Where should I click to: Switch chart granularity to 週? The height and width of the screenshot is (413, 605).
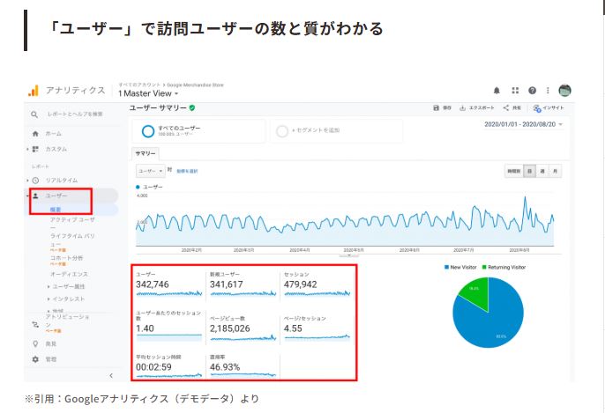pos(542,171)
